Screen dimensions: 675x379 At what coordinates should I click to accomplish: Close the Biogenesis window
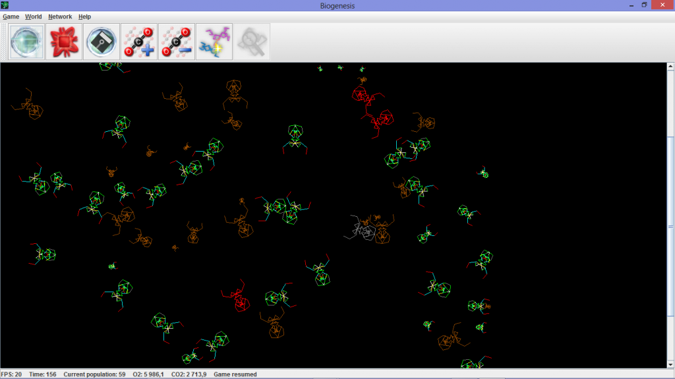coord(662,5)
